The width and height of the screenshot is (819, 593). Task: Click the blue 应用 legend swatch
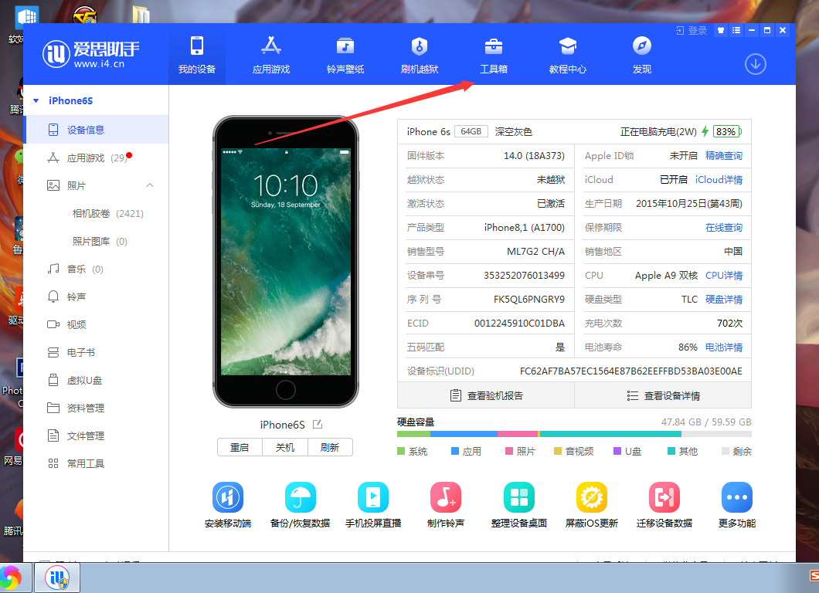[x=455, y=451]
